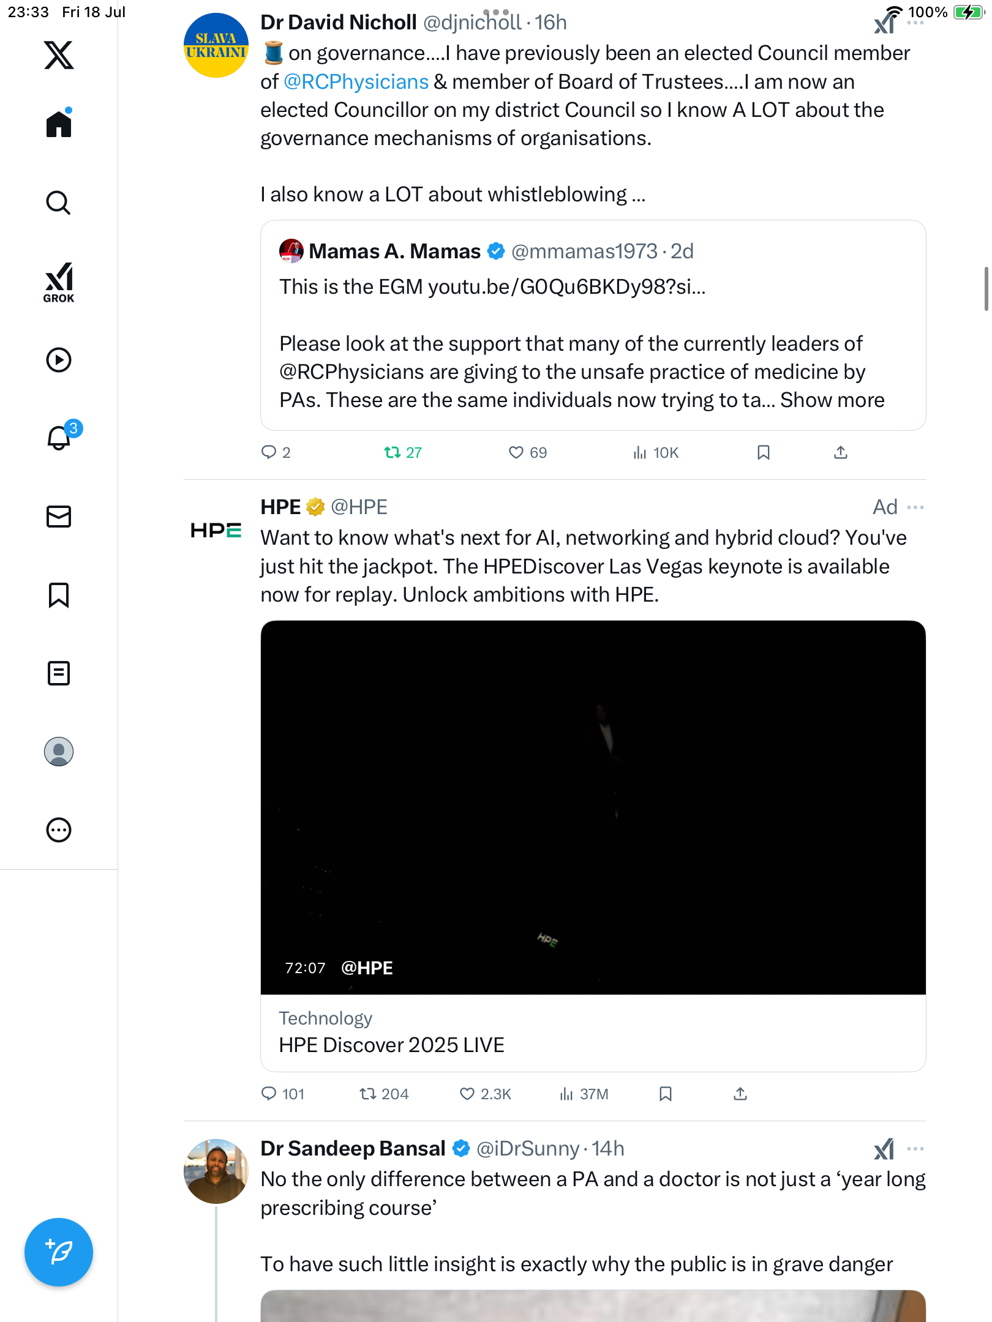This screenshot has height=1322, width=992.
Task: Open the Video play tab in sidebar
Action: pos(59,360)
